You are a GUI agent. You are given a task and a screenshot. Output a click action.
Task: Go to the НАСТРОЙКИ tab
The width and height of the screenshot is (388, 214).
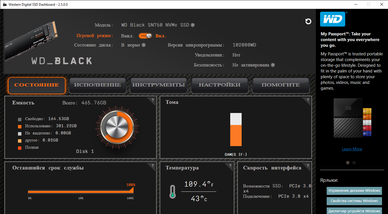click(x=220, y=85)
